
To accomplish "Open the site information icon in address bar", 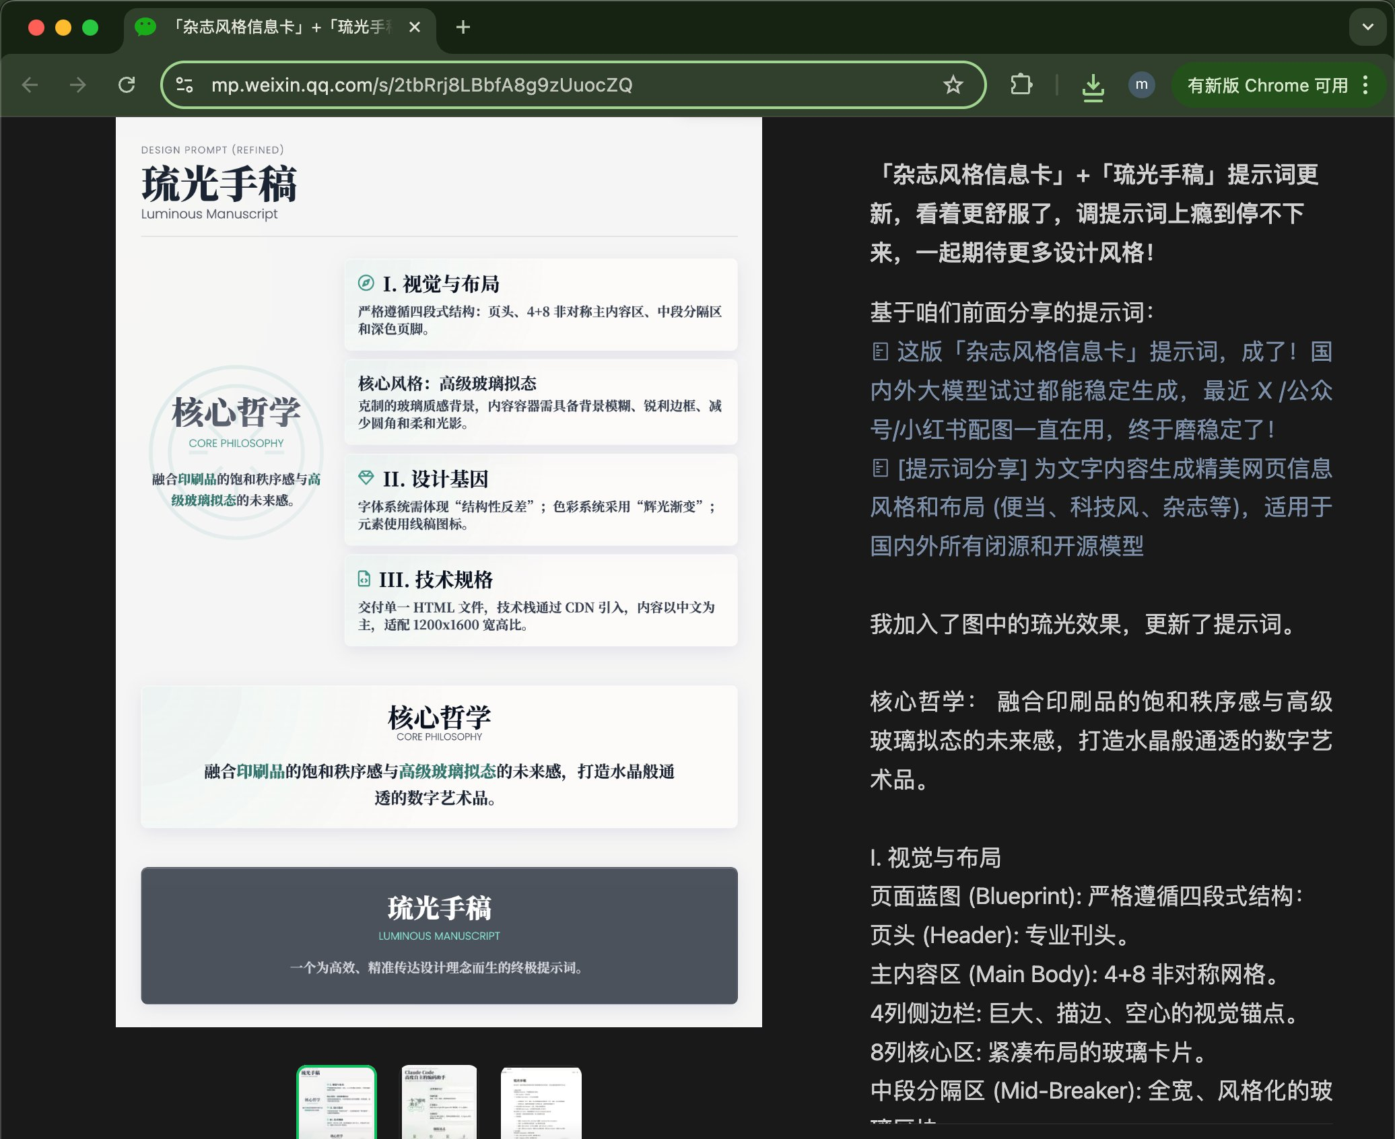I will 184,85.
